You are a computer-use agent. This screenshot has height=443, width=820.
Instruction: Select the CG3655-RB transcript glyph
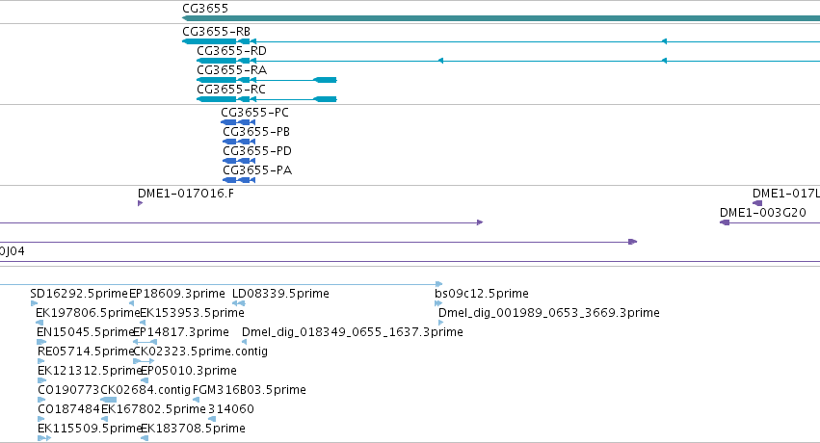point(501,41)
